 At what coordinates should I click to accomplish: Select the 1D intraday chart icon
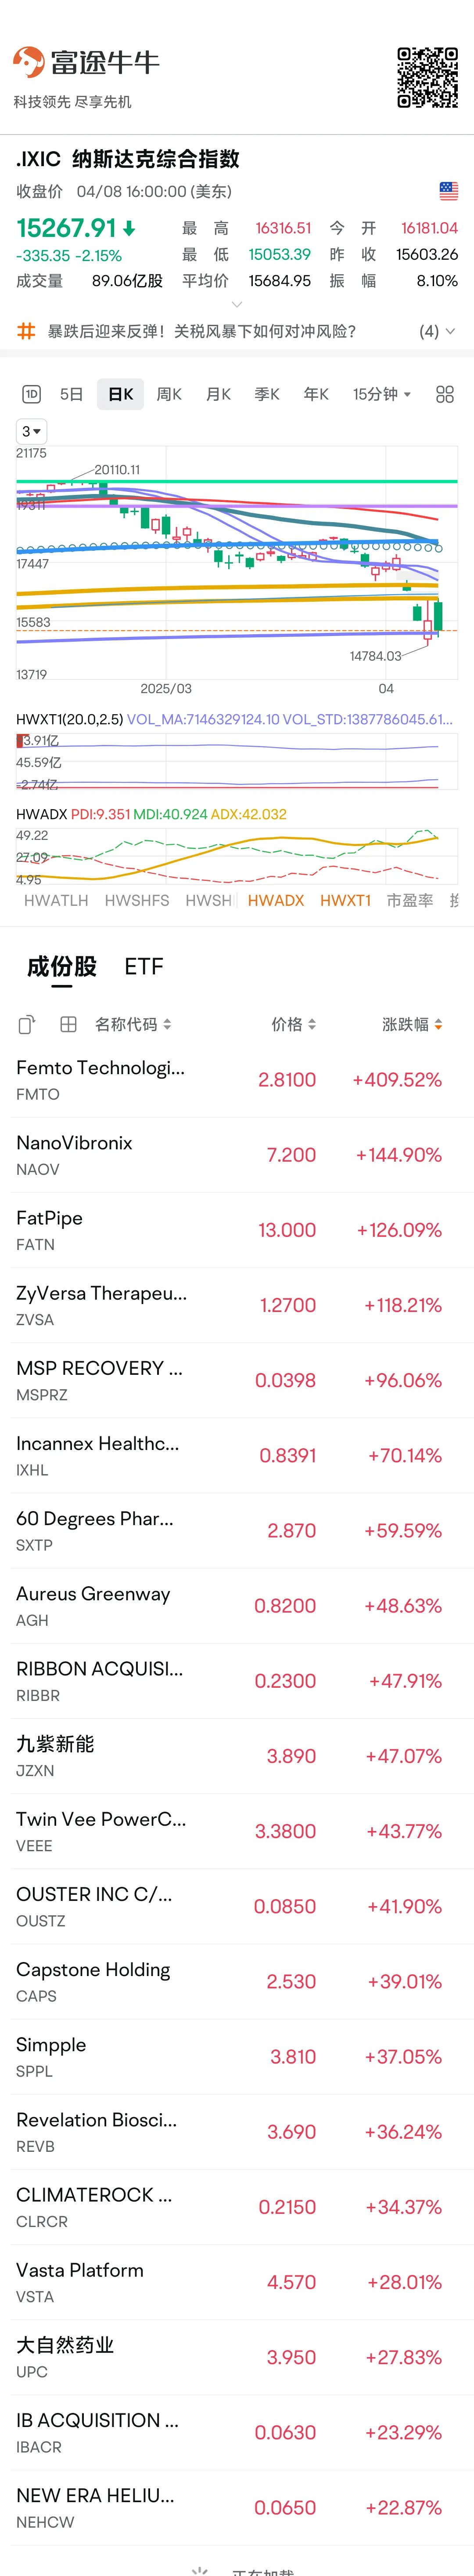point(31,394)
